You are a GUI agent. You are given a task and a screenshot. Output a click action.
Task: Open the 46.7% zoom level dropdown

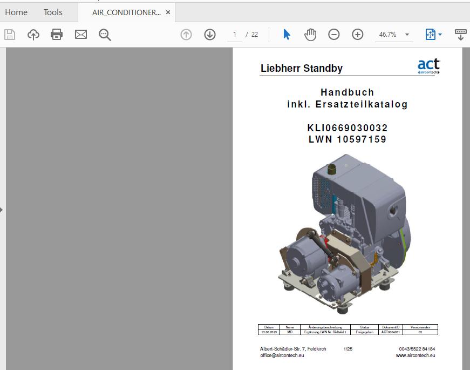coord(394,35)
